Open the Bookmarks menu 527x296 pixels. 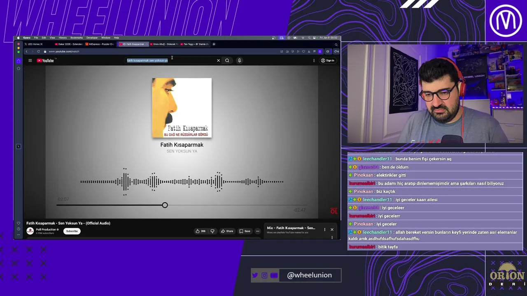77,38
